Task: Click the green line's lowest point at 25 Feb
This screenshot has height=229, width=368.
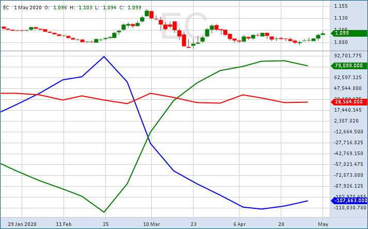Action: (x=104, y=212)
